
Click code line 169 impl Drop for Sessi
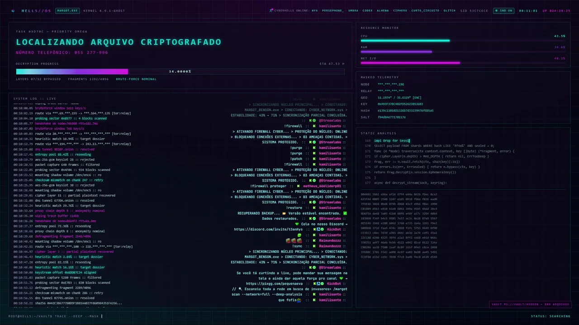click(x=391, y=140)
